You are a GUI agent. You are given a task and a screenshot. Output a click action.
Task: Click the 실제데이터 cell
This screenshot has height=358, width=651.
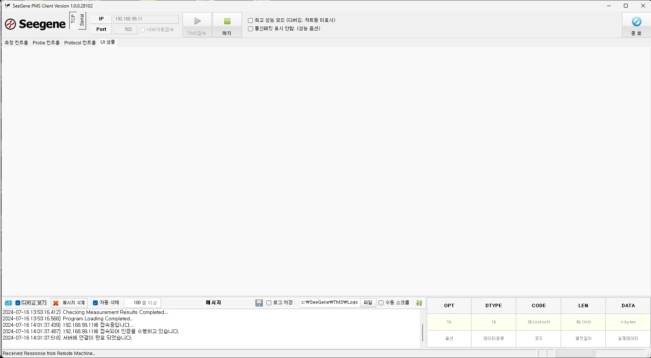coord(628,339)
